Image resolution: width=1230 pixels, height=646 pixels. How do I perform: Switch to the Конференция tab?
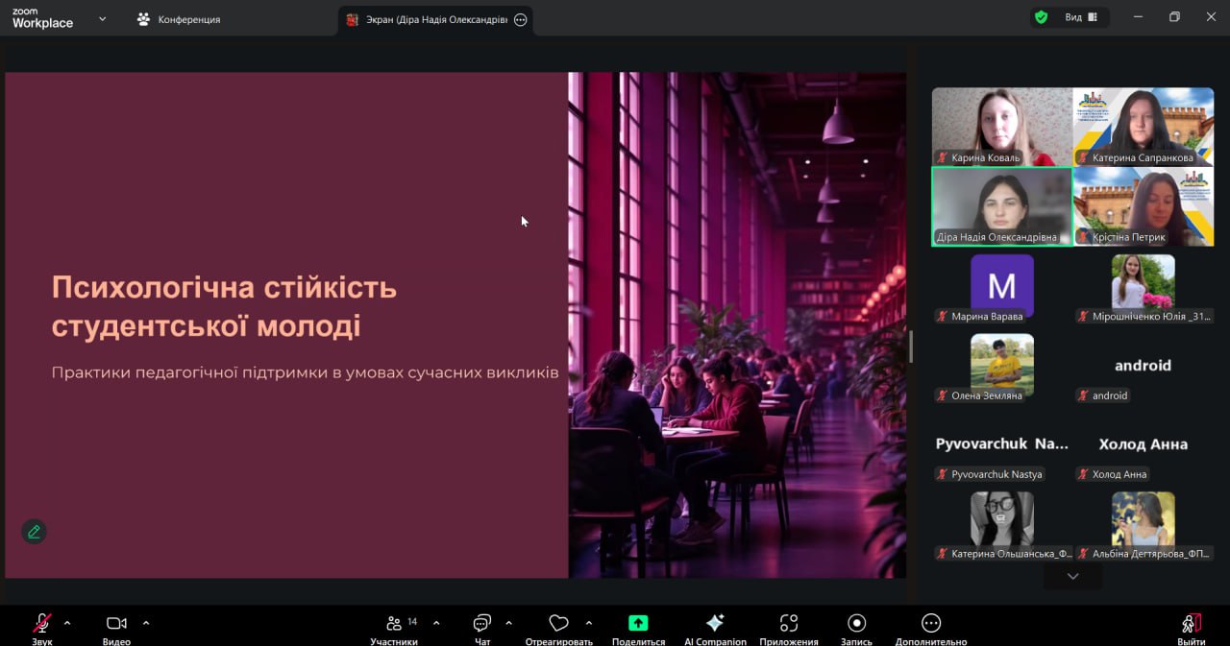click(180, 19)
